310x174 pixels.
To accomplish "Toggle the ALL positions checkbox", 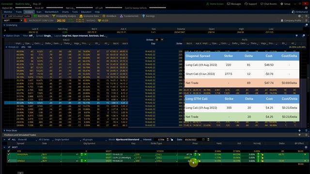I will pos(9,140).
